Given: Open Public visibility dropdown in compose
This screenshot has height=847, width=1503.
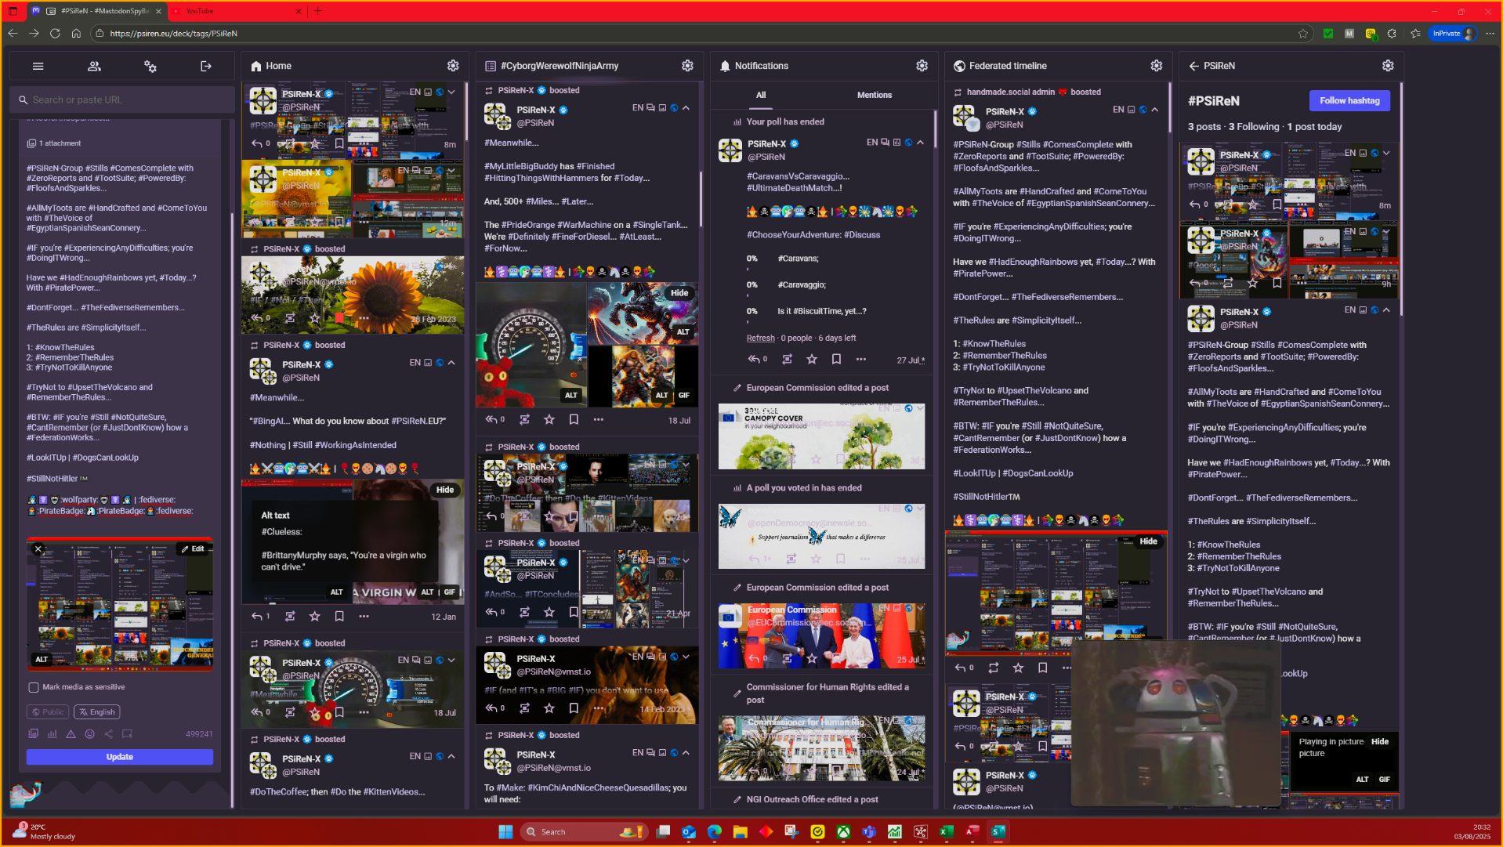Looking at the screenshot, I should click(47, 712).
